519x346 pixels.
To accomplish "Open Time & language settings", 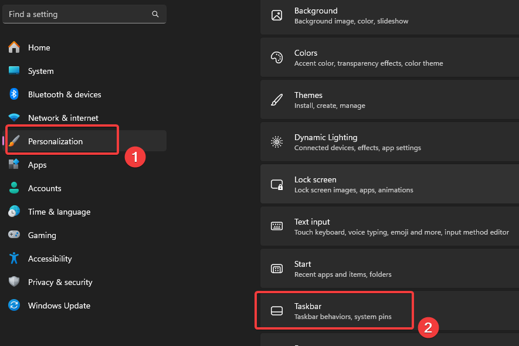I will pos(59,212).
